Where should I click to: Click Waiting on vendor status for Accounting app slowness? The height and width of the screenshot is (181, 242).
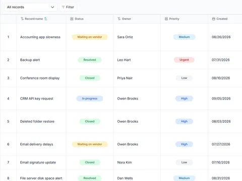90,37
